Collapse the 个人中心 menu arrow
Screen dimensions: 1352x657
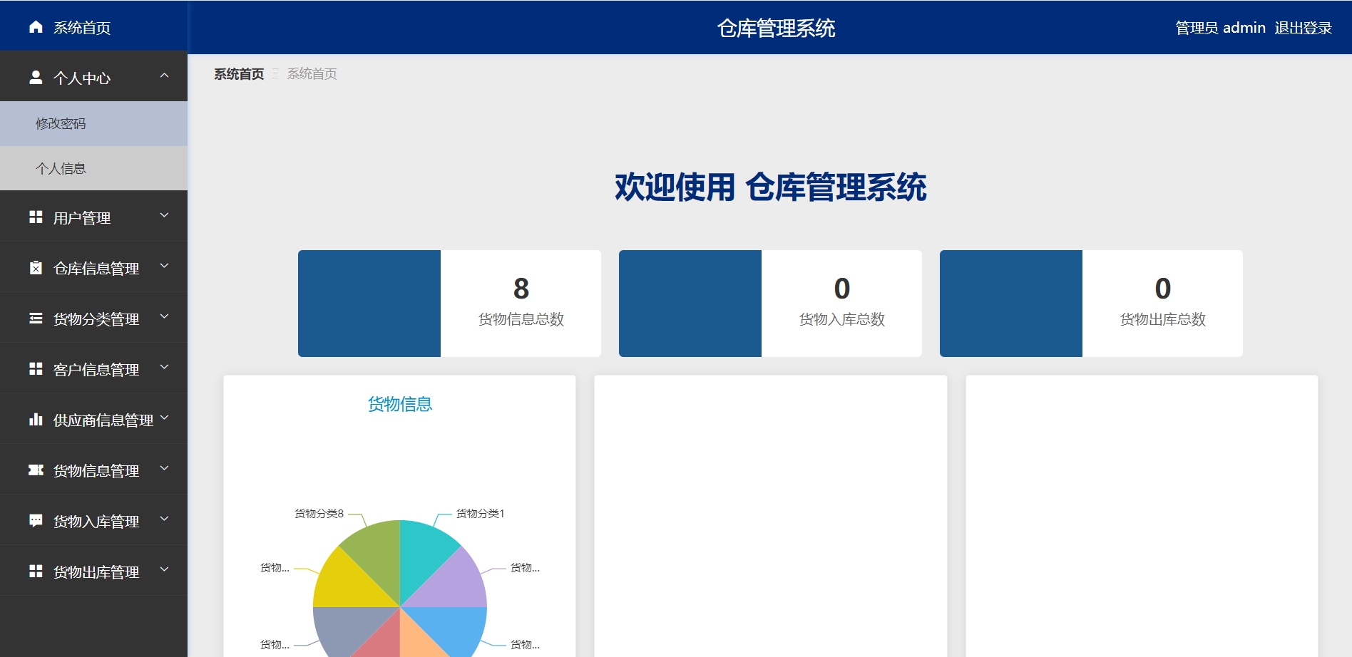point(165,76)
